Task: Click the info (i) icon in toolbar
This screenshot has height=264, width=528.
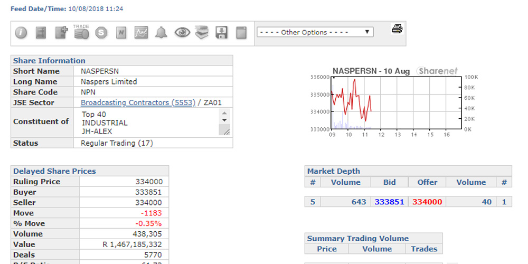Action: [x=21, y=33]
